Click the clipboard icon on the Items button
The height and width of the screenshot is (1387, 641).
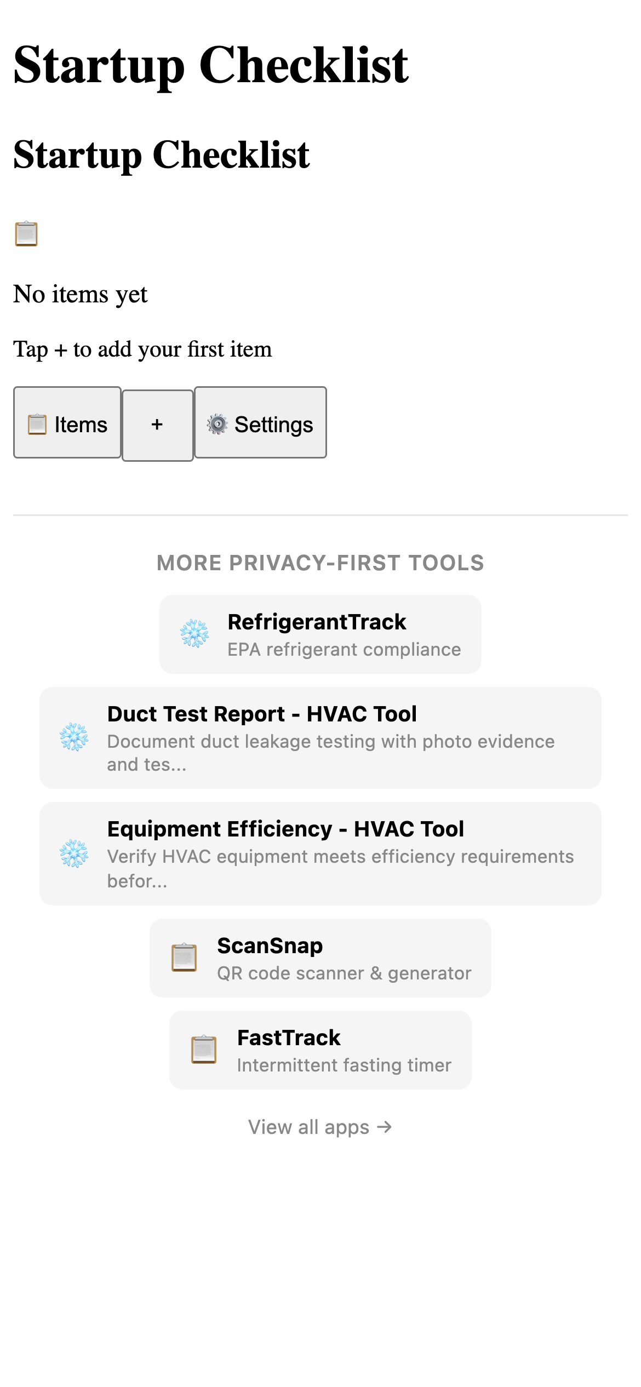(36, 424)
